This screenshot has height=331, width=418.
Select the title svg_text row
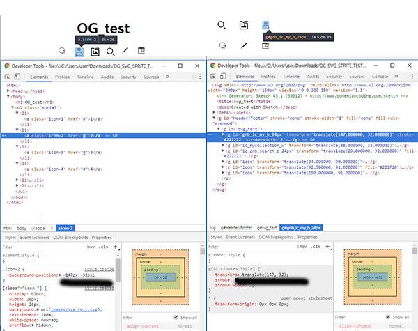coord(245,101)
